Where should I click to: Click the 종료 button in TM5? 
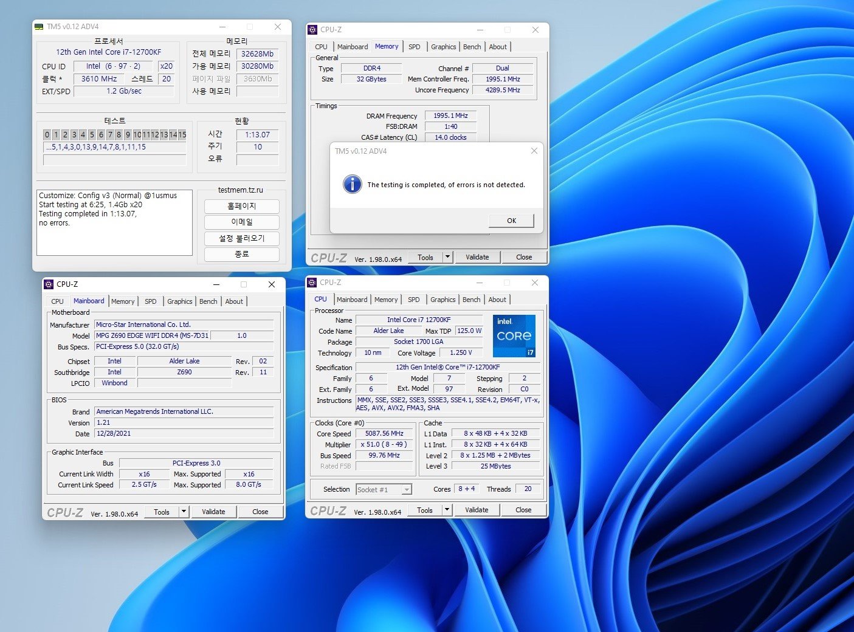click(242, 254)
